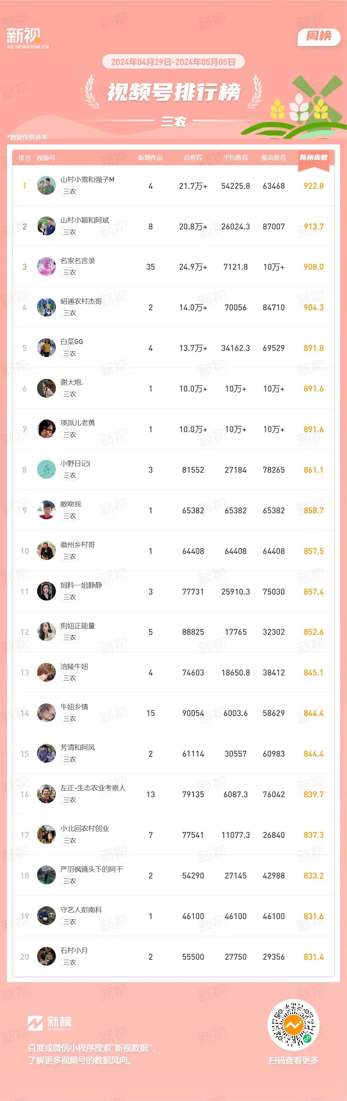Click the 周榜 weekly ranking badge

click(318, 36)
